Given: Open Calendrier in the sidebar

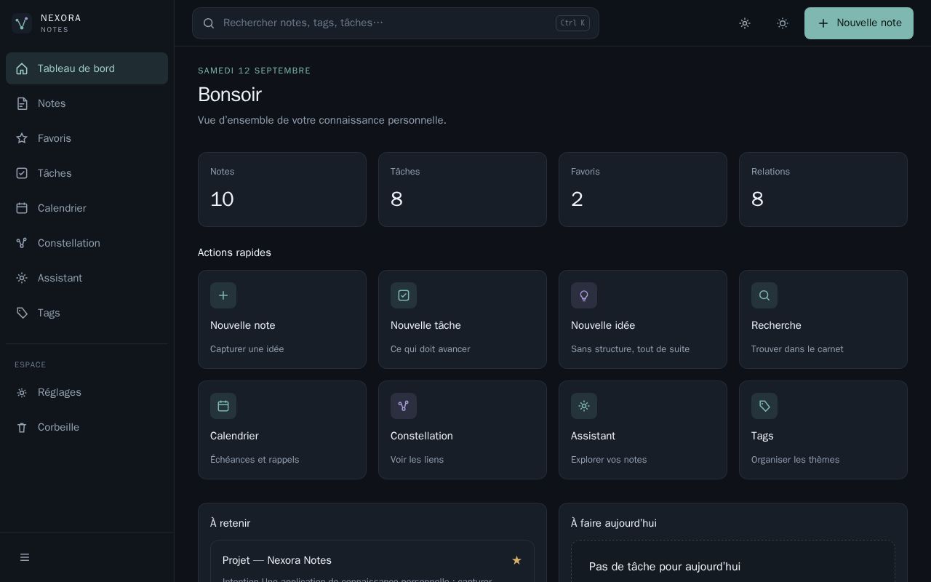Looking at the screenshot, I should coord(87,208).
